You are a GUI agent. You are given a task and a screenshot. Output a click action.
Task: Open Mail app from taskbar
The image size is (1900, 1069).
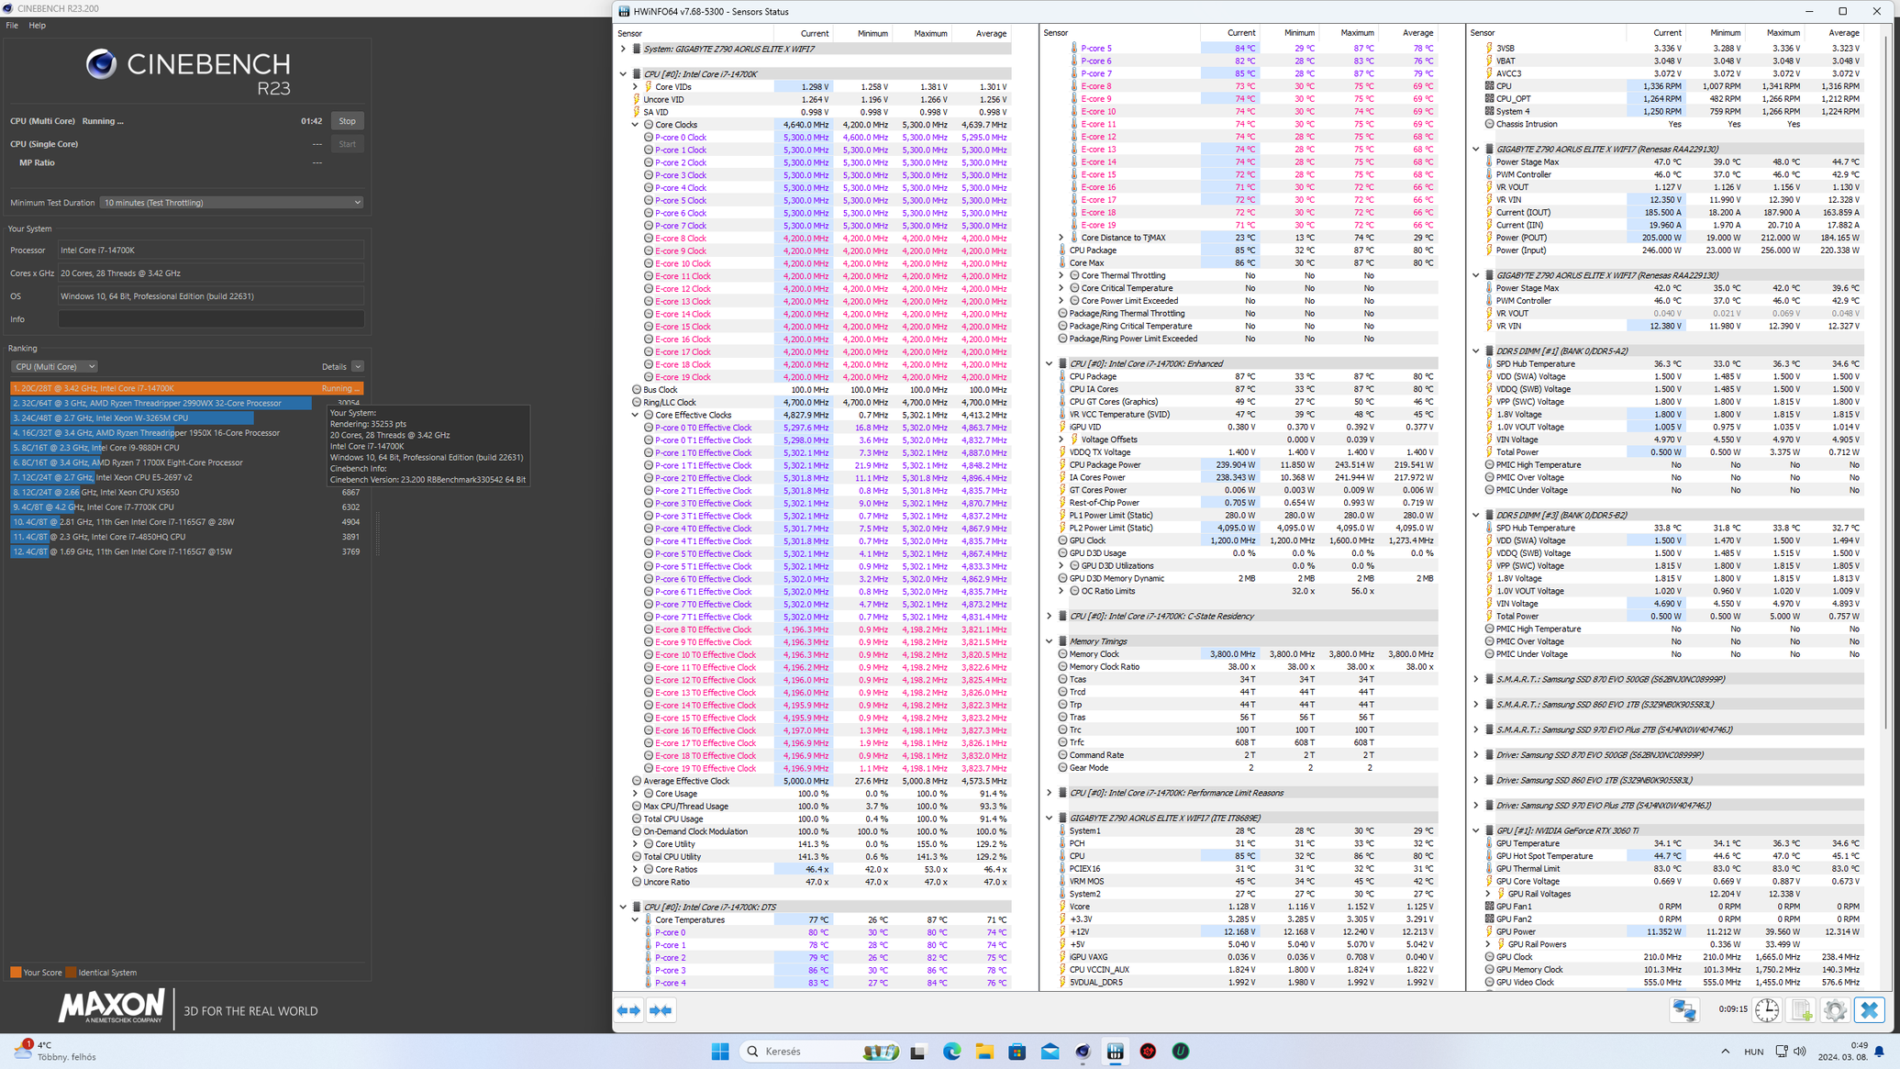click(x=1050, y=1052)
